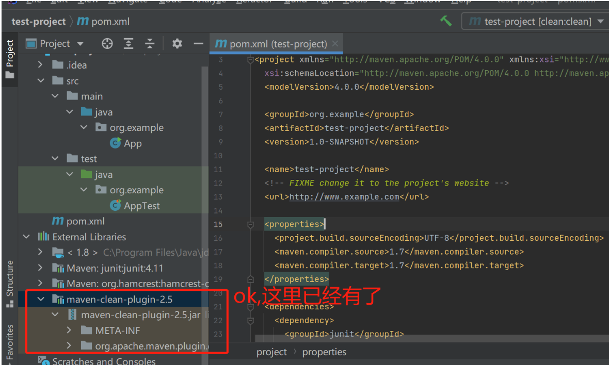This screenshot has height=365, width=609.
Task: Click the horizontal scrollbar of the editor
Action: click(x=431, y=338)
